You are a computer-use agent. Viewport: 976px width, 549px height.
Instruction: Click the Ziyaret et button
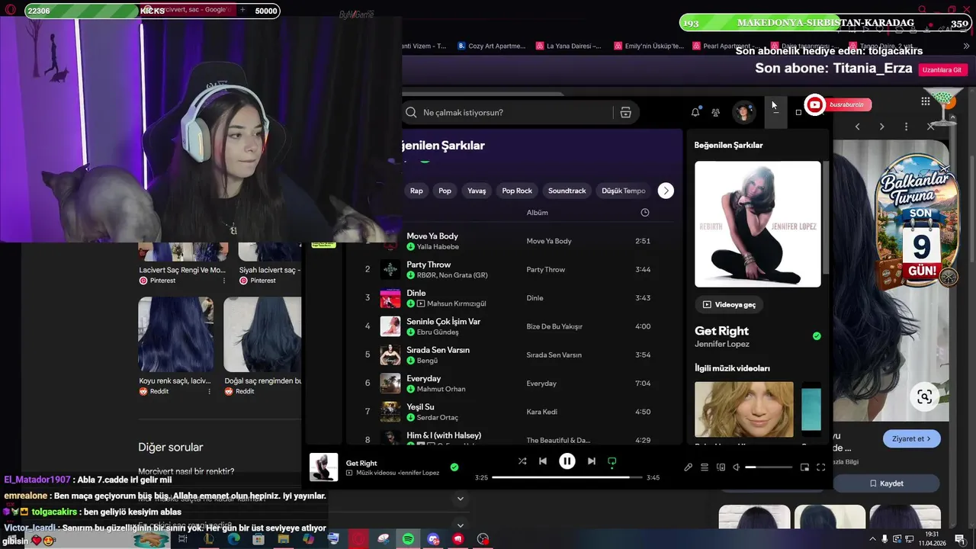click(x=911, y=438)
